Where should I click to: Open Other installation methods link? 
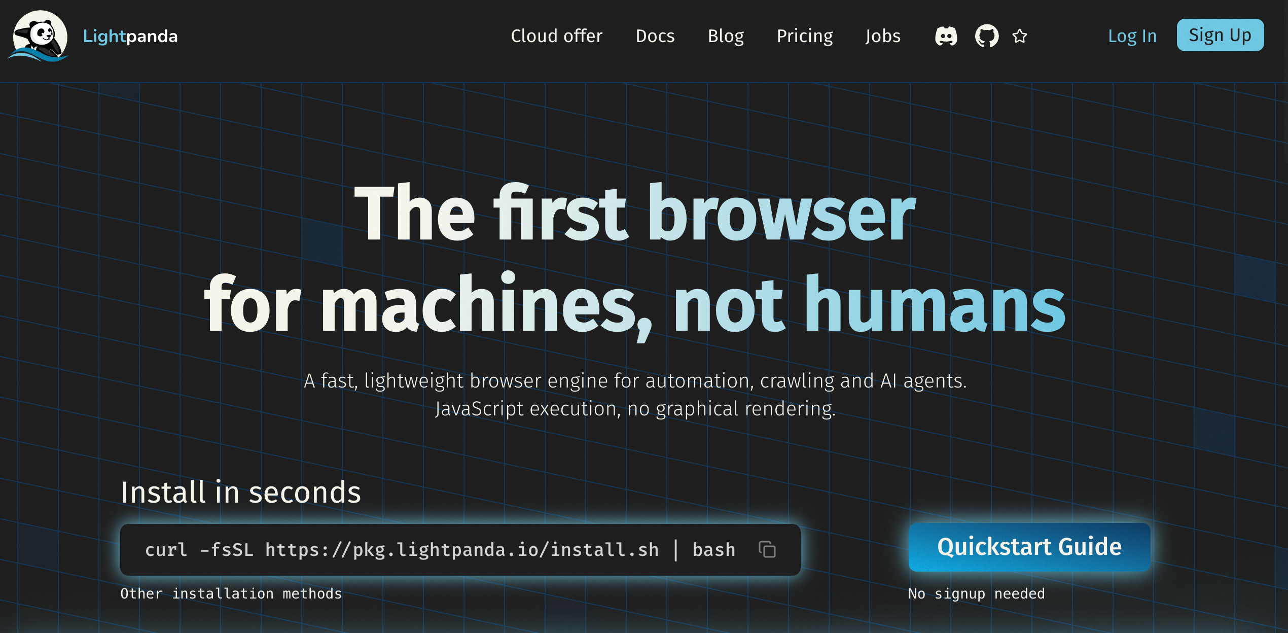point(231,593)
